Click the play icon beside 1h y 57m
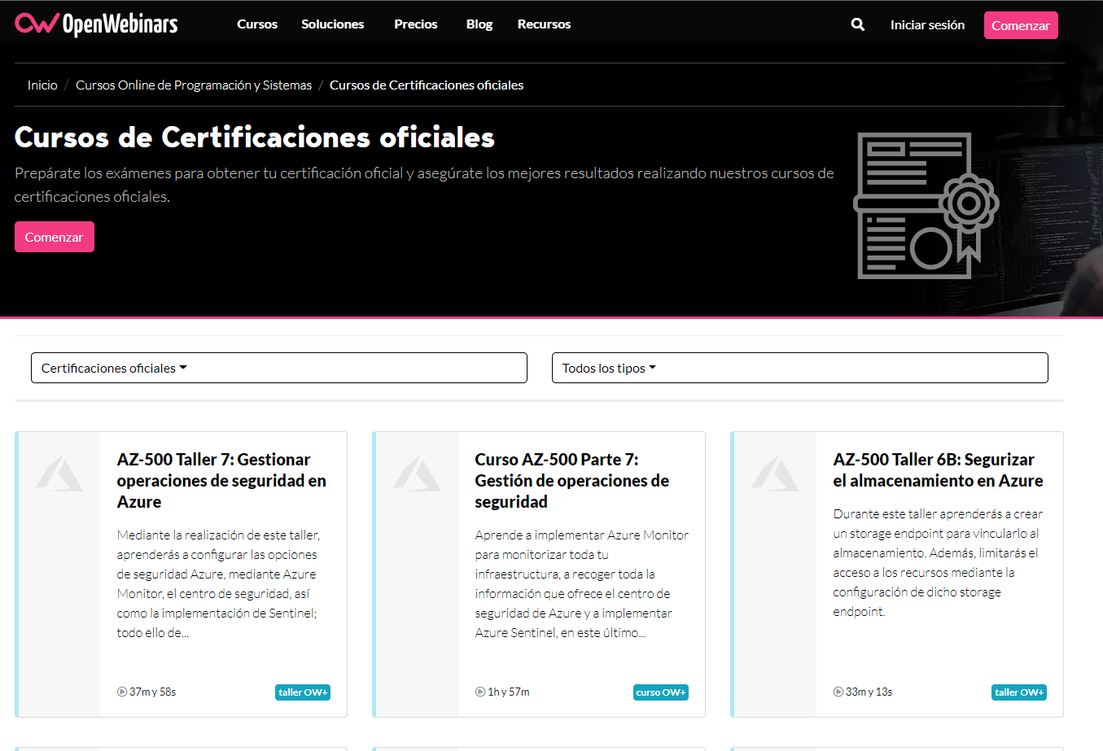This screenshot has width=1103, height=751. point(480,692)
